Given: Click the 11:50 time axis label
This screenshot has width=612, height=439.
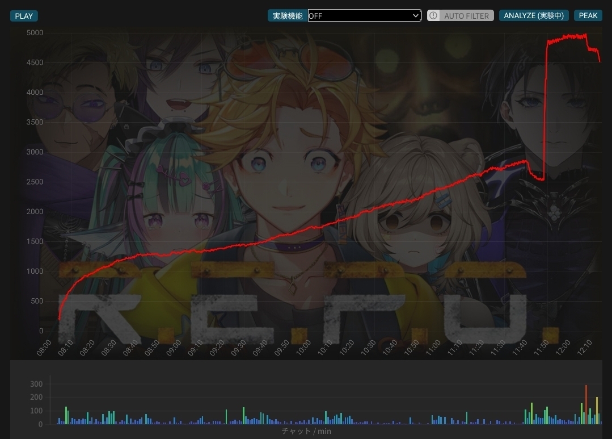Looking at the screenshot, I should (541, 348).
